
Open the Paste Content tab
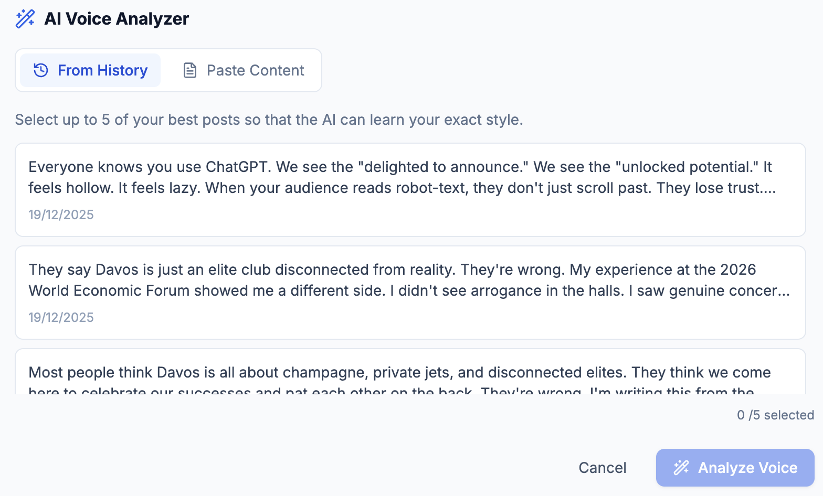click(x=244, y=70)
